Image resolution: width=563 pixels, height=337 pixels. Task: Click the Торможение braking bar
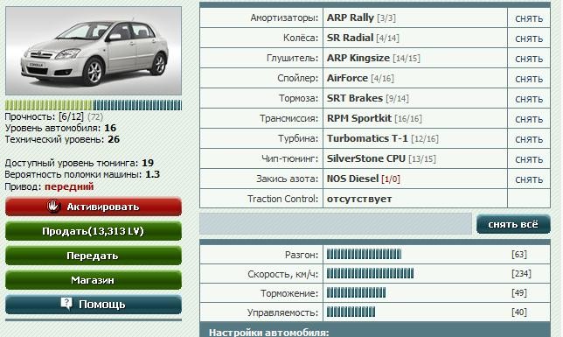pyautogui.click(x=356, y=292)
